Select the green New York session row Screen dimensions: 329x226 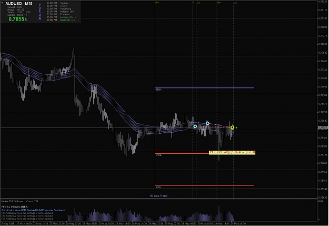pos(61,20)
